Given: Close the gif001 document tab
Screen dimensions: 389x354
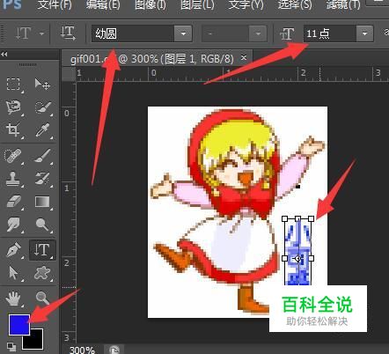Looking at the screenshot, I should pyautogui.click(x=244, y=58).
